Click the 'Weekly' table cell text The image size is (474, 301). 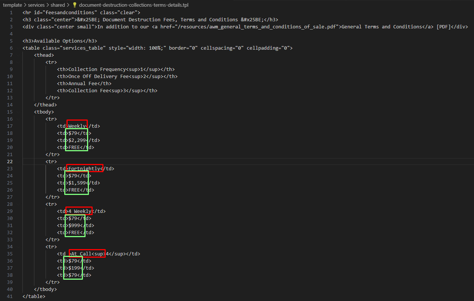pos(77,126)
